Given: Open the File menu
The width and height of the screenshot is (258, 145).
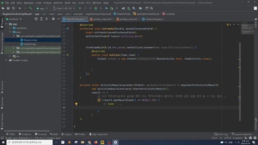Looking at the screenshot, I should pyautogui.click(x=7, y=3).
